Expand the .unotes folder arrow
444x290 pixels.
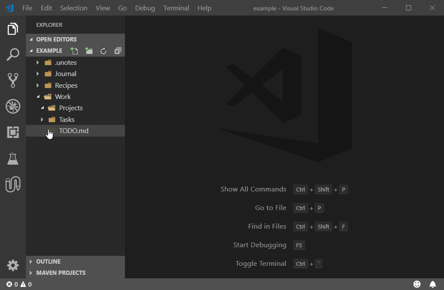pos(38,62)
